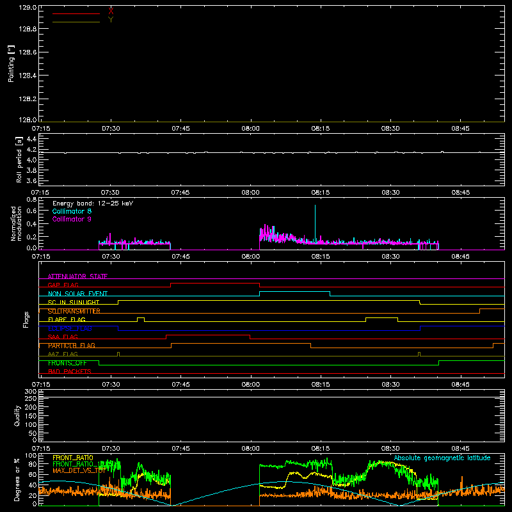The height and width of the screenshot is (512, 512).
Task: Click the 0.6 Normalized modulation tick label
Action: point(31,211)
